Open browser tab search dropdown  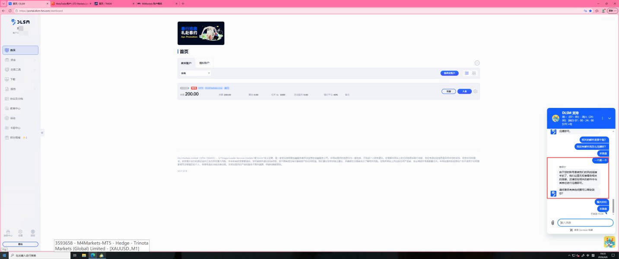point(3,3)
